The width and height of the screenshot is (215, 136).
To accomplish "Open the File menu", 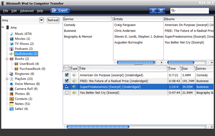I will click(5, 11).
